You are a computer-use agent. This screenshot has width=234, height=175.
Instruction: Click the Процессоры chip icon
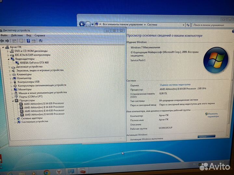[17, 100]
